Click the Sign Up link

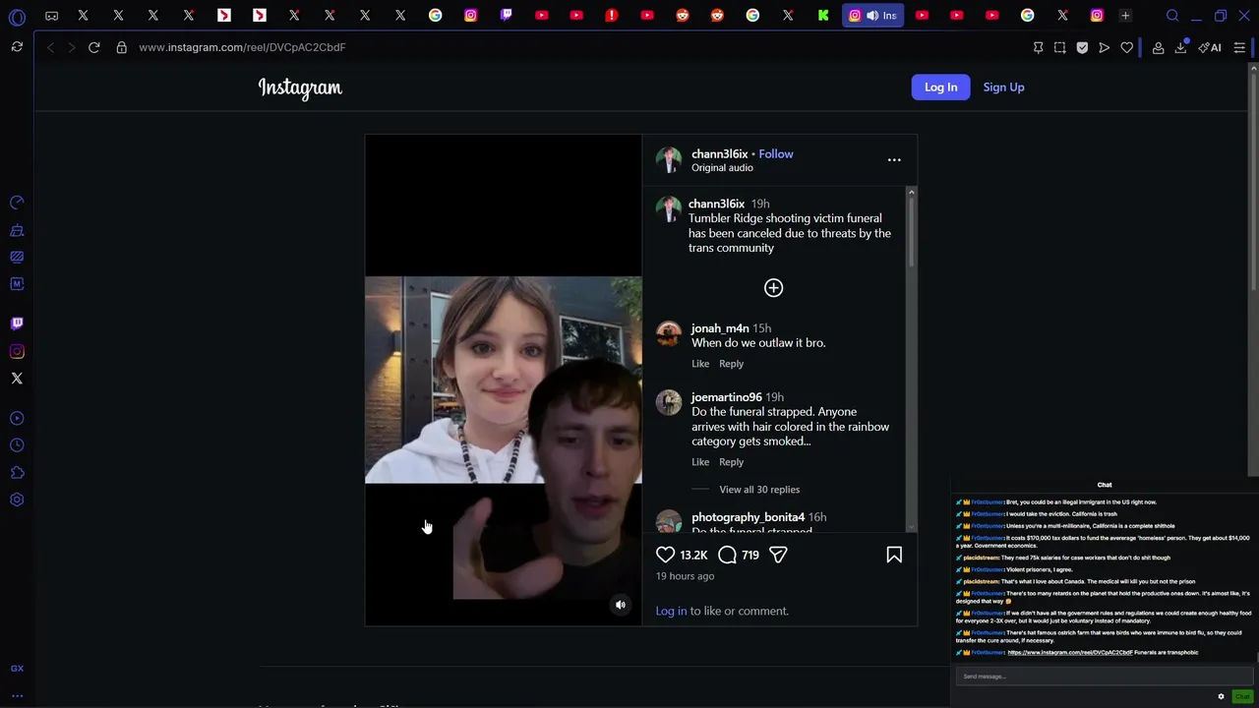(1003, 88)
